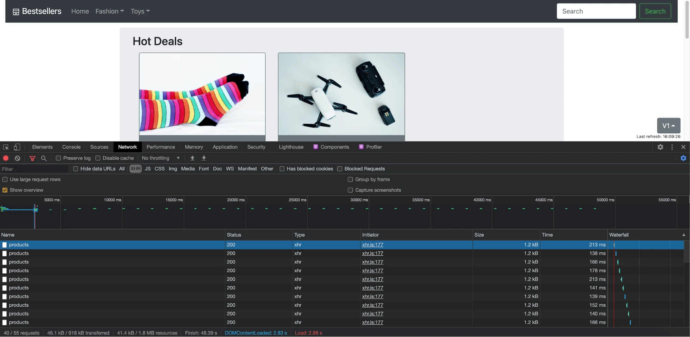The image size is (690, 337).
Task: Switch to the Console tab
Action: click(71, 147)
